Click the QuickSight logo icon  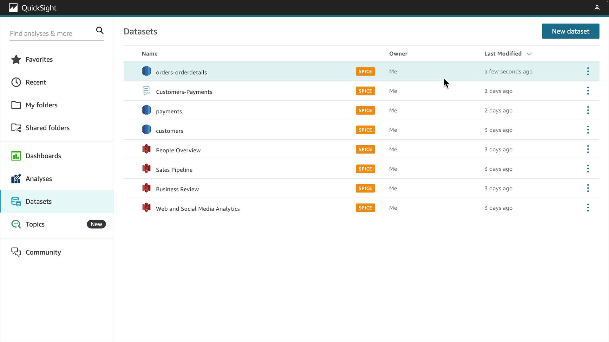pos(13,8)
